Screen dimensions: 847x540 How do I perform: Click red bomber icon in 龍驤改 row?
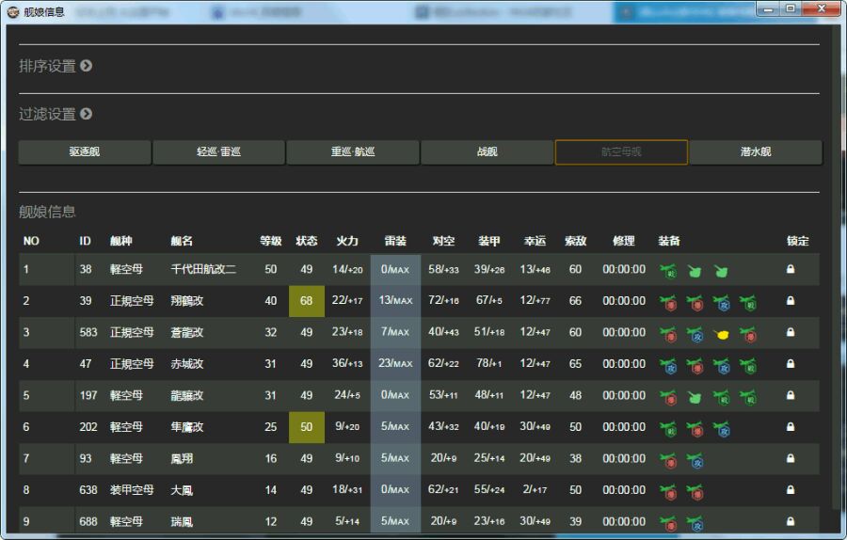668,397
